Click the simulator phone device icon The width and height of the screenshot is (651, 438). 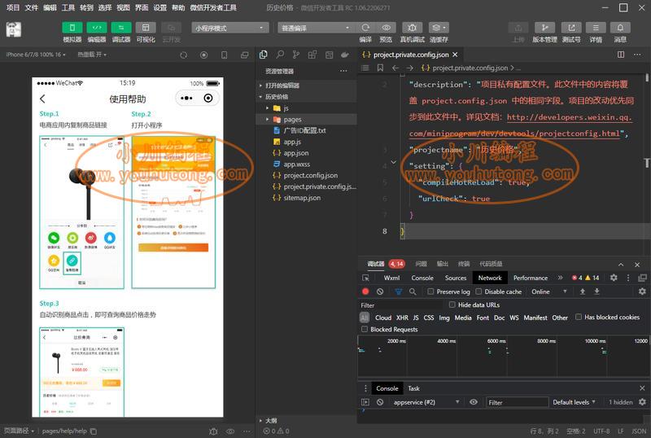tap(225, 55)
